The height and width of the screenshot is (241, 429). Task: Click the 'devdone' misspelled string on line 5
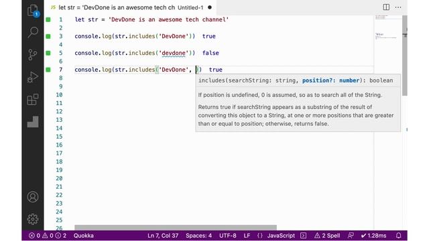click(x=174, y=53)
